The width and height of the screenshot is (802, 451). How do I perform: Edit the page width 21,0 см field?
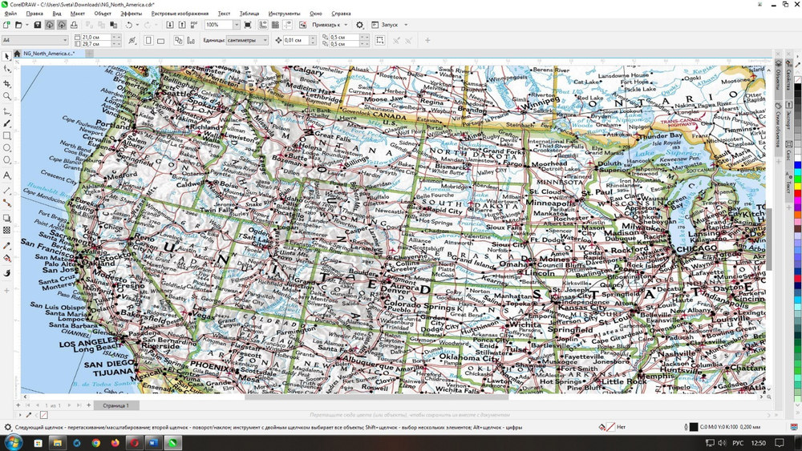pos(97,38)
